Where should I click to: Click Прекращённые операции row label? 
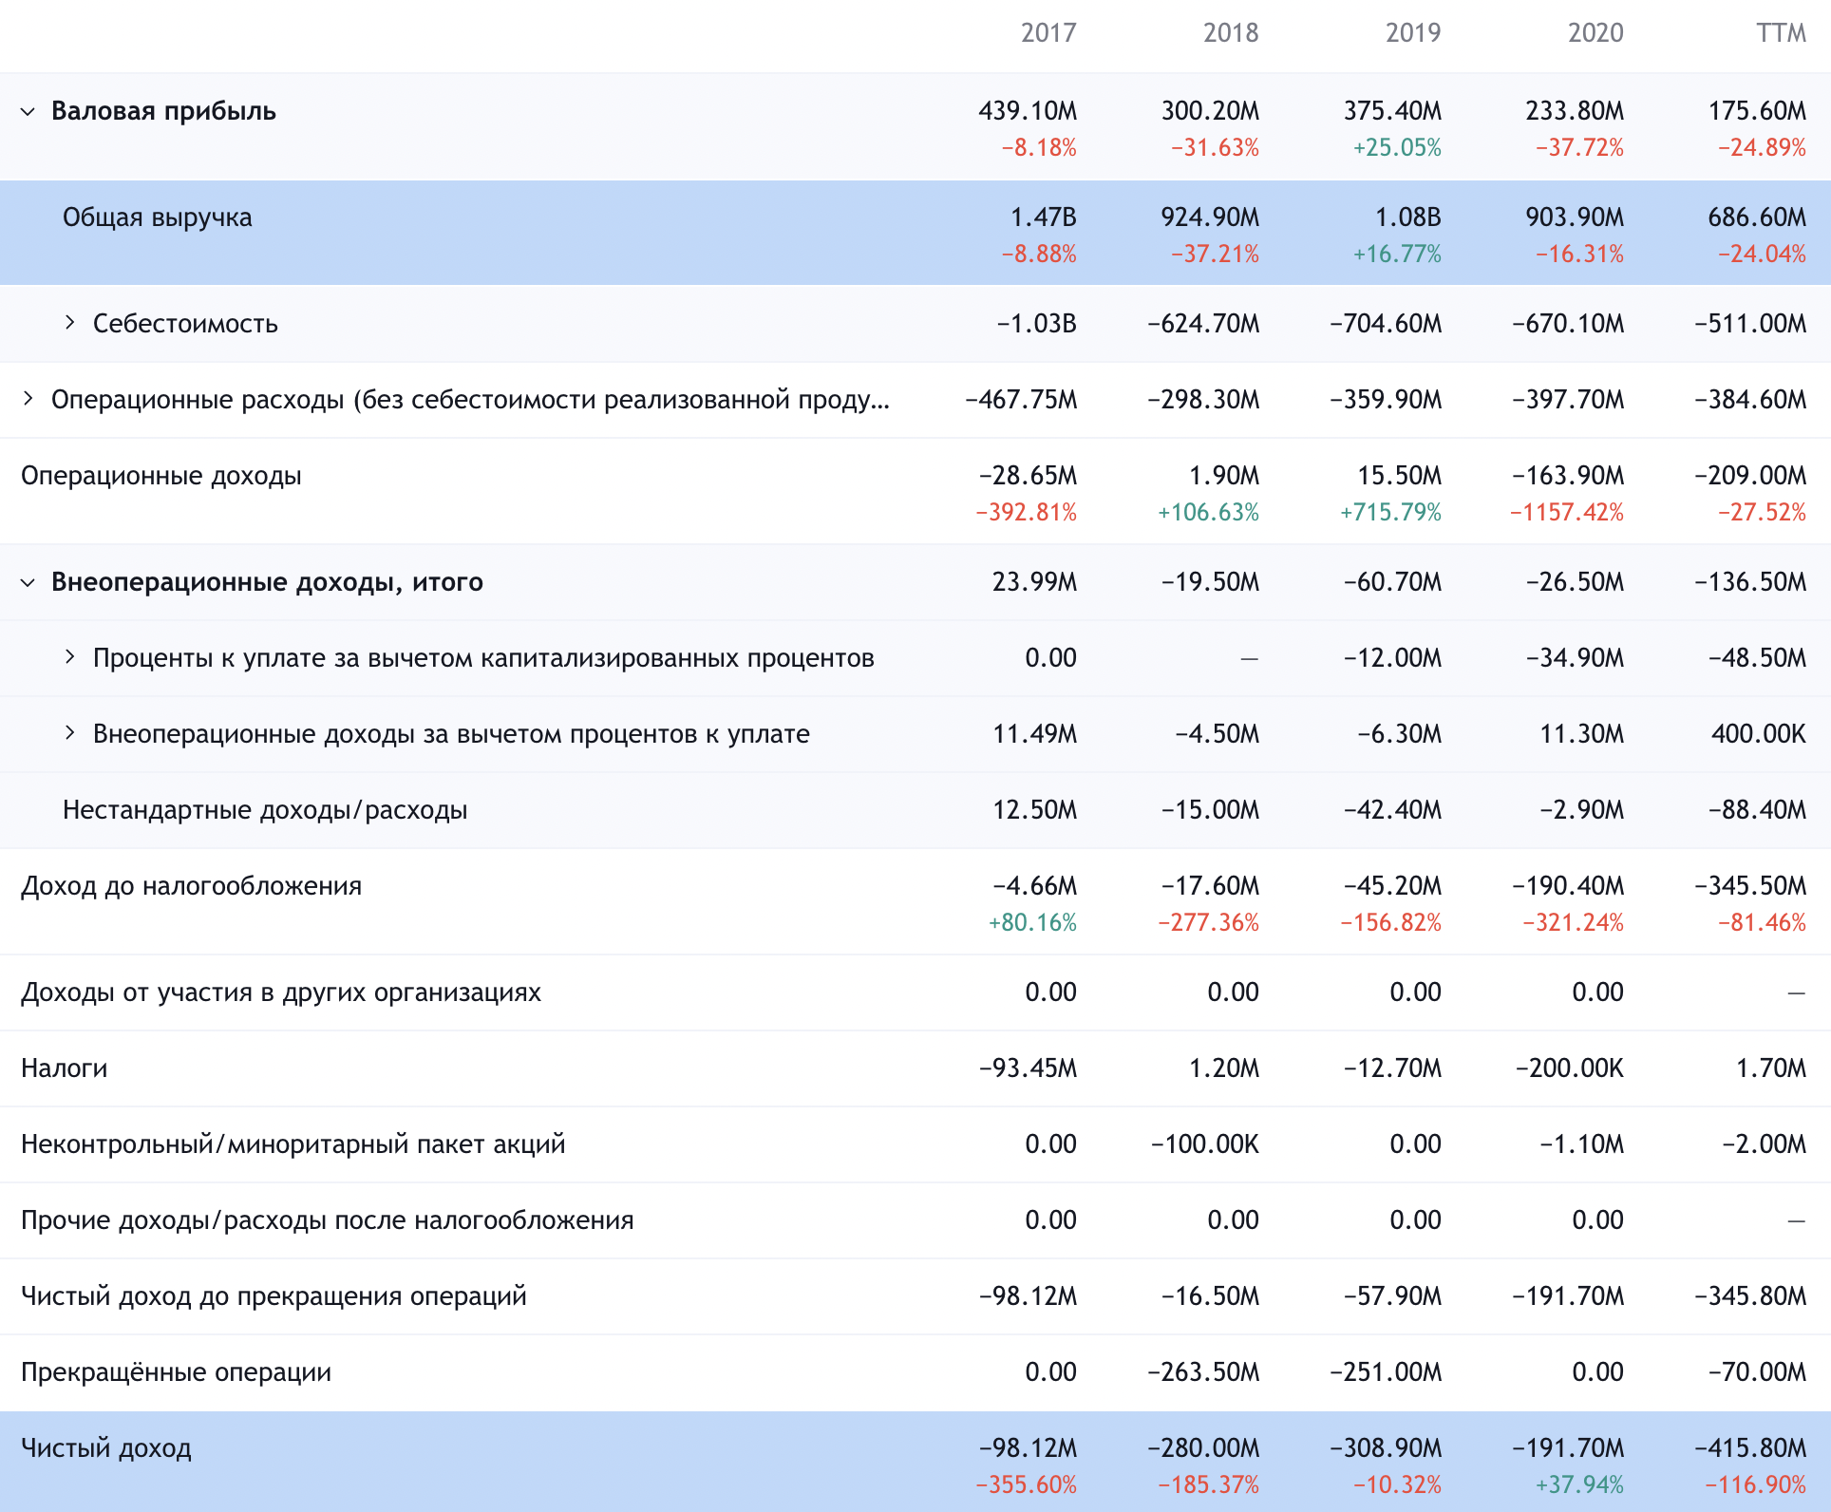(x=177, y=1372)
